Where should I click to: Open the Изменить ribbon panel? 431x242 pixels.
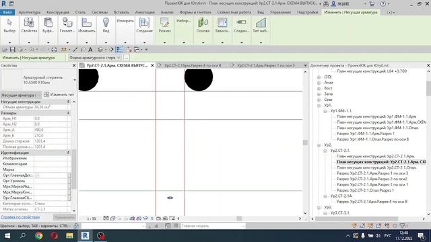pos(87,26)
